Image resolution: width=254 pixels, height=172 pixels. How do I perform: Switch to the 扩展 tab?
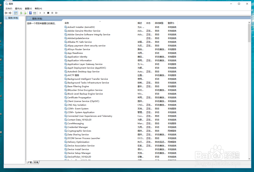pyautogui.click(x=30, y=162)
